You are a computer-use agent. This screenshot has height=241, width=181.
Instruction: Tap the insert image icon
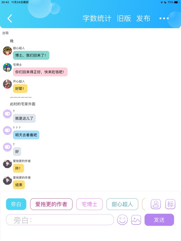(x=136, y=220)
